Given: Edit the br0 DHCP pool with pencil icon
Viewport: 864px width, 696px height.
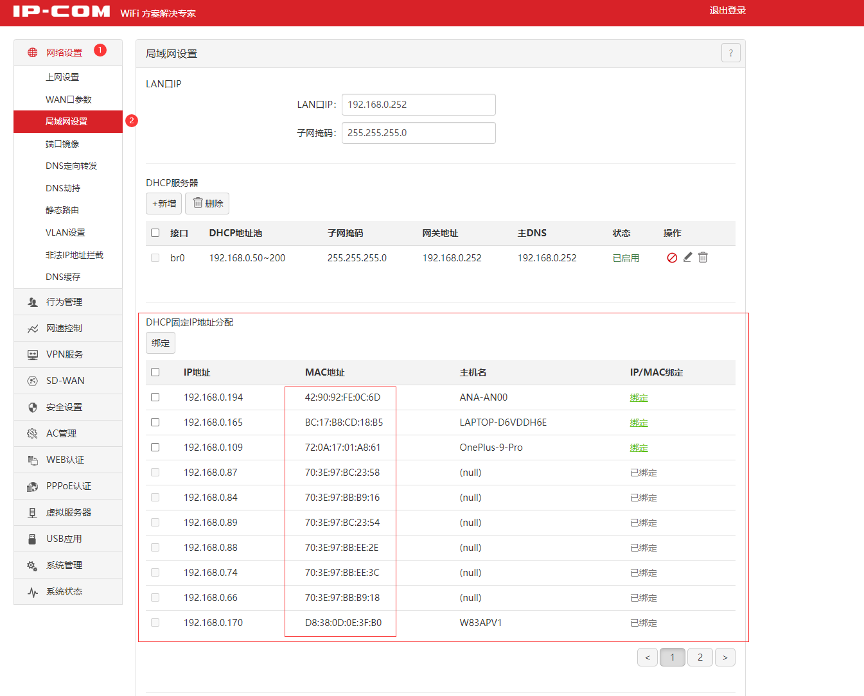Looking at the screenshot, I should click(x=687, y=257).
